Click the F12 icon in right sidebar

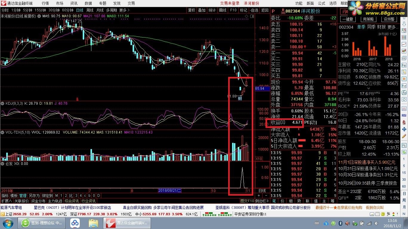click(x=404, y=85)
